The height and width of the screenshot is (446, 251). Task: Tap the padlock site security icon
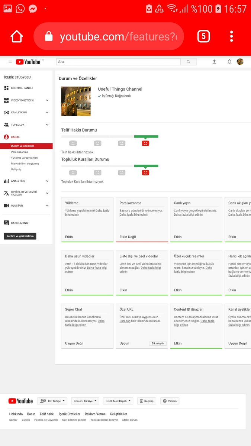point(49,36)
